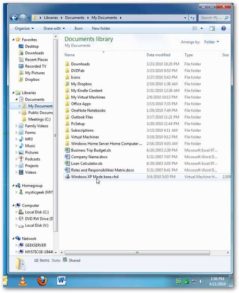Select Windows Home Server Home Computer folder
Viewport: 239px width, 293px height.
pyautogui.click(x=106, y=144)
